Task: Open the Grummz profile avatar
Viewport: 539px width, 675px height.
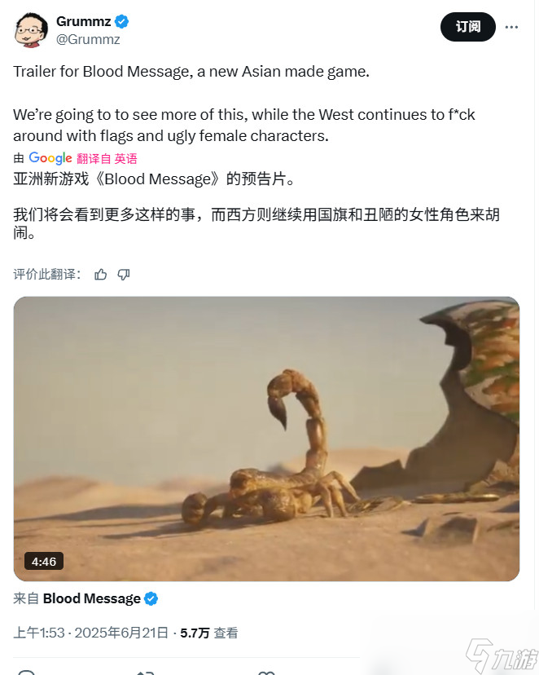Action: [x=30, y=30]
